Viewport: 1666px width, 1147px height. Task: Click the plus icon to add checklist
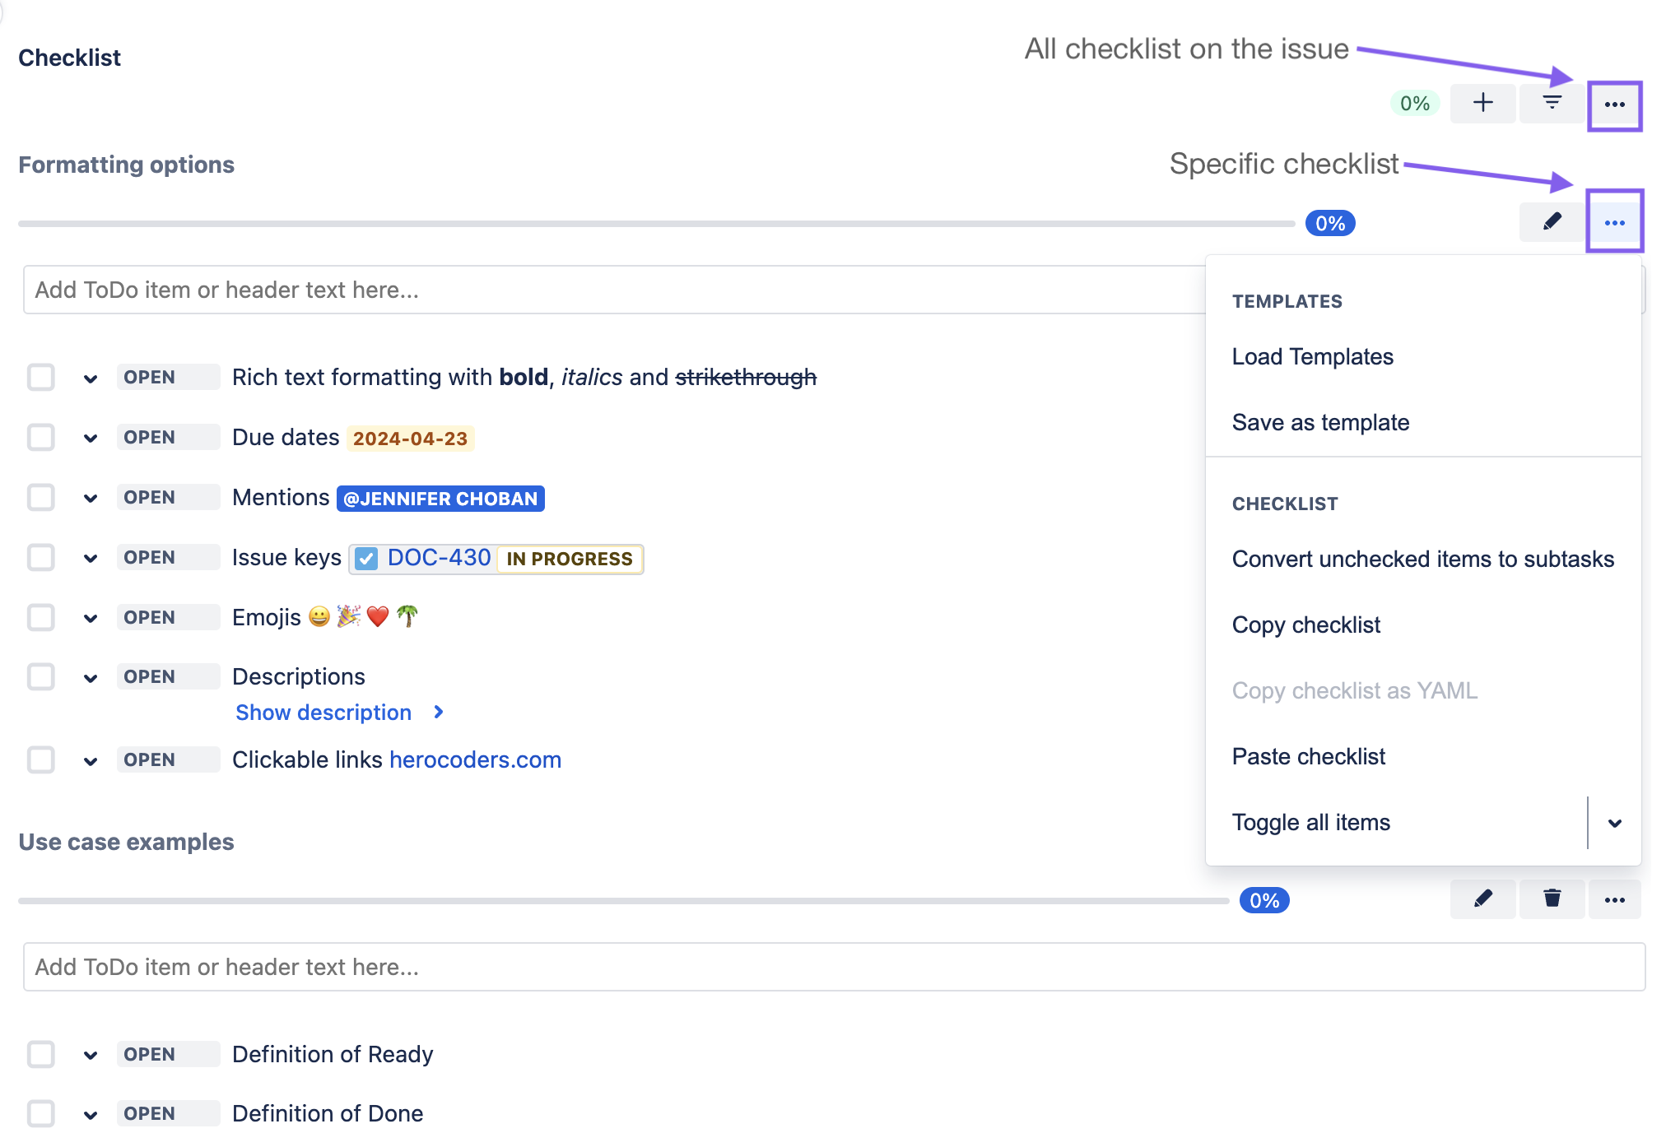click(1482, 103)
